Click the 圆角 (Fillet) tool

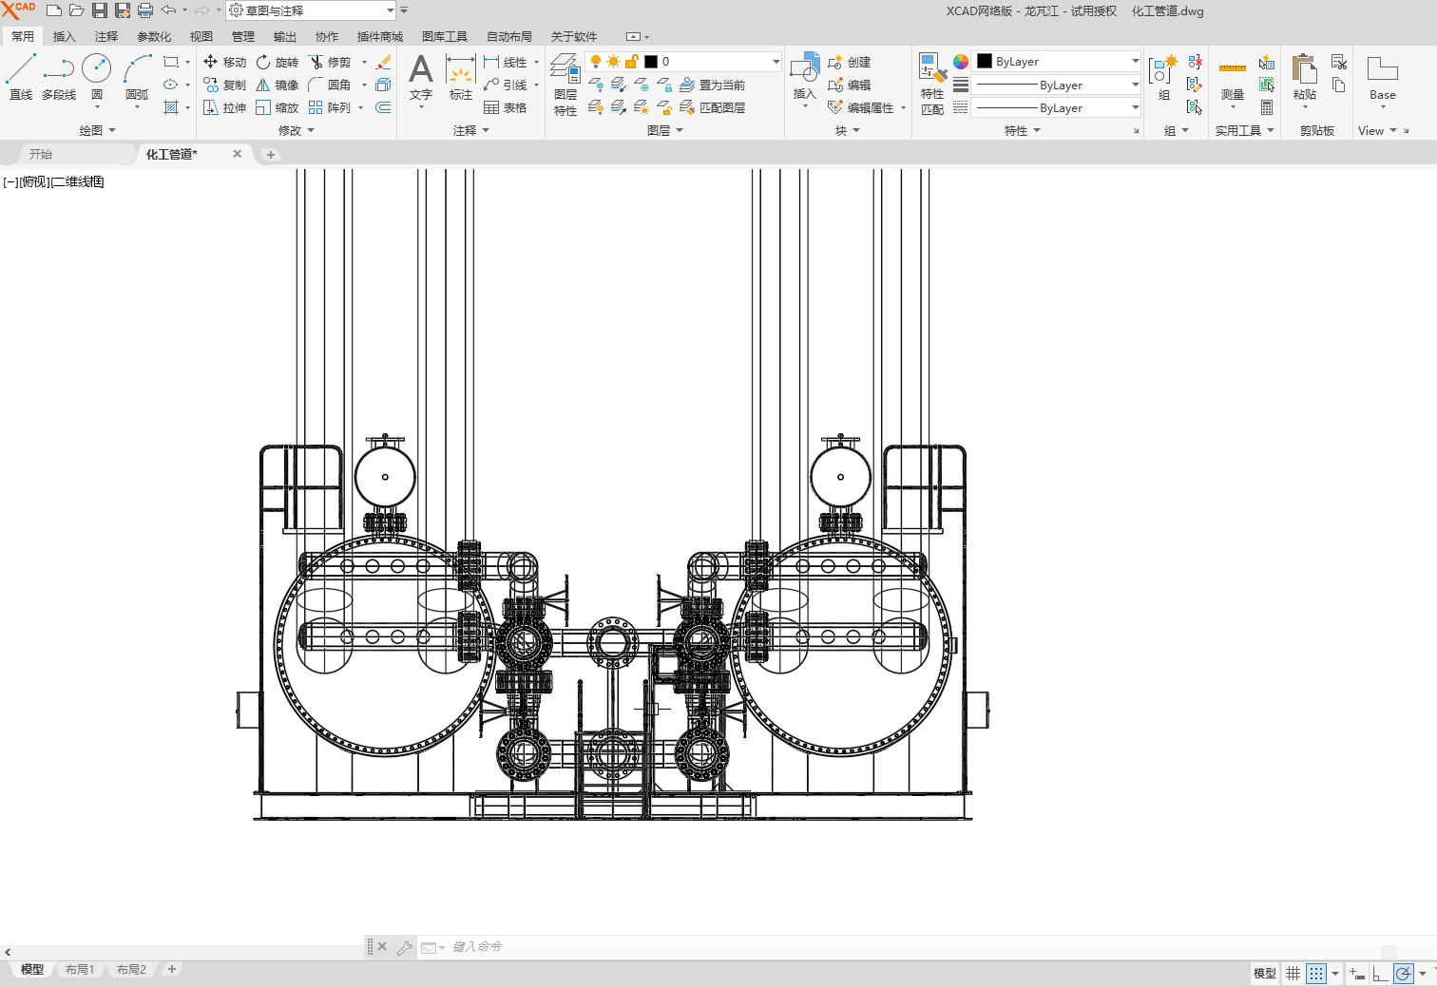pyautogui.click(x=330, y=85)
